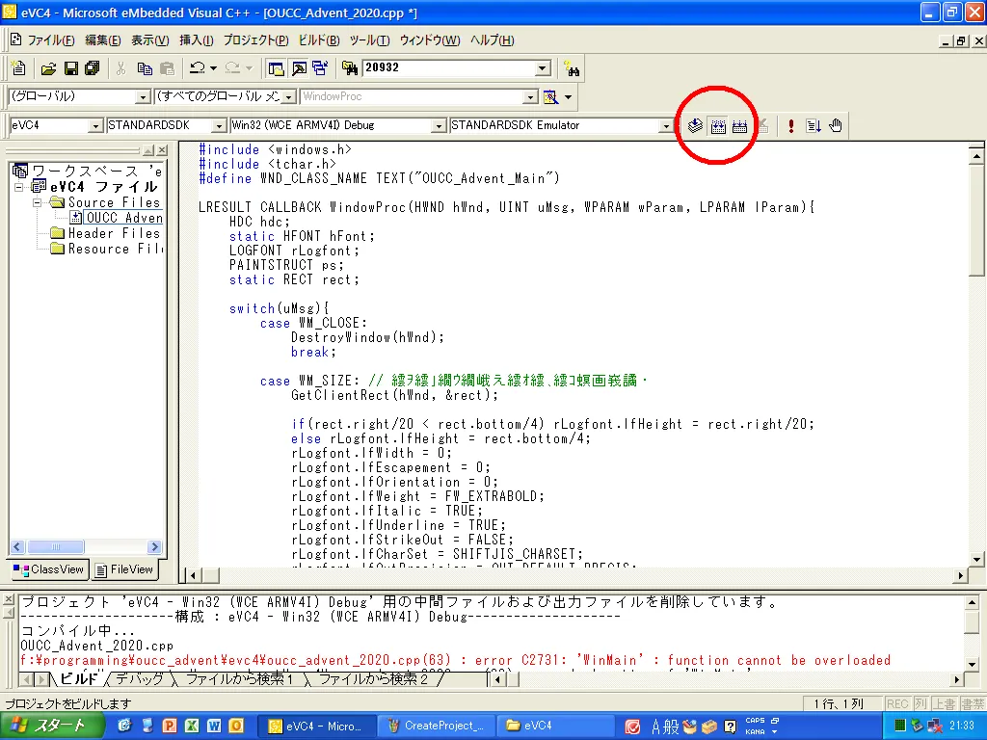Switch to the ClassView tab
Image resolution: width=987 pixels, height=740 pixels.
(49, 569)
